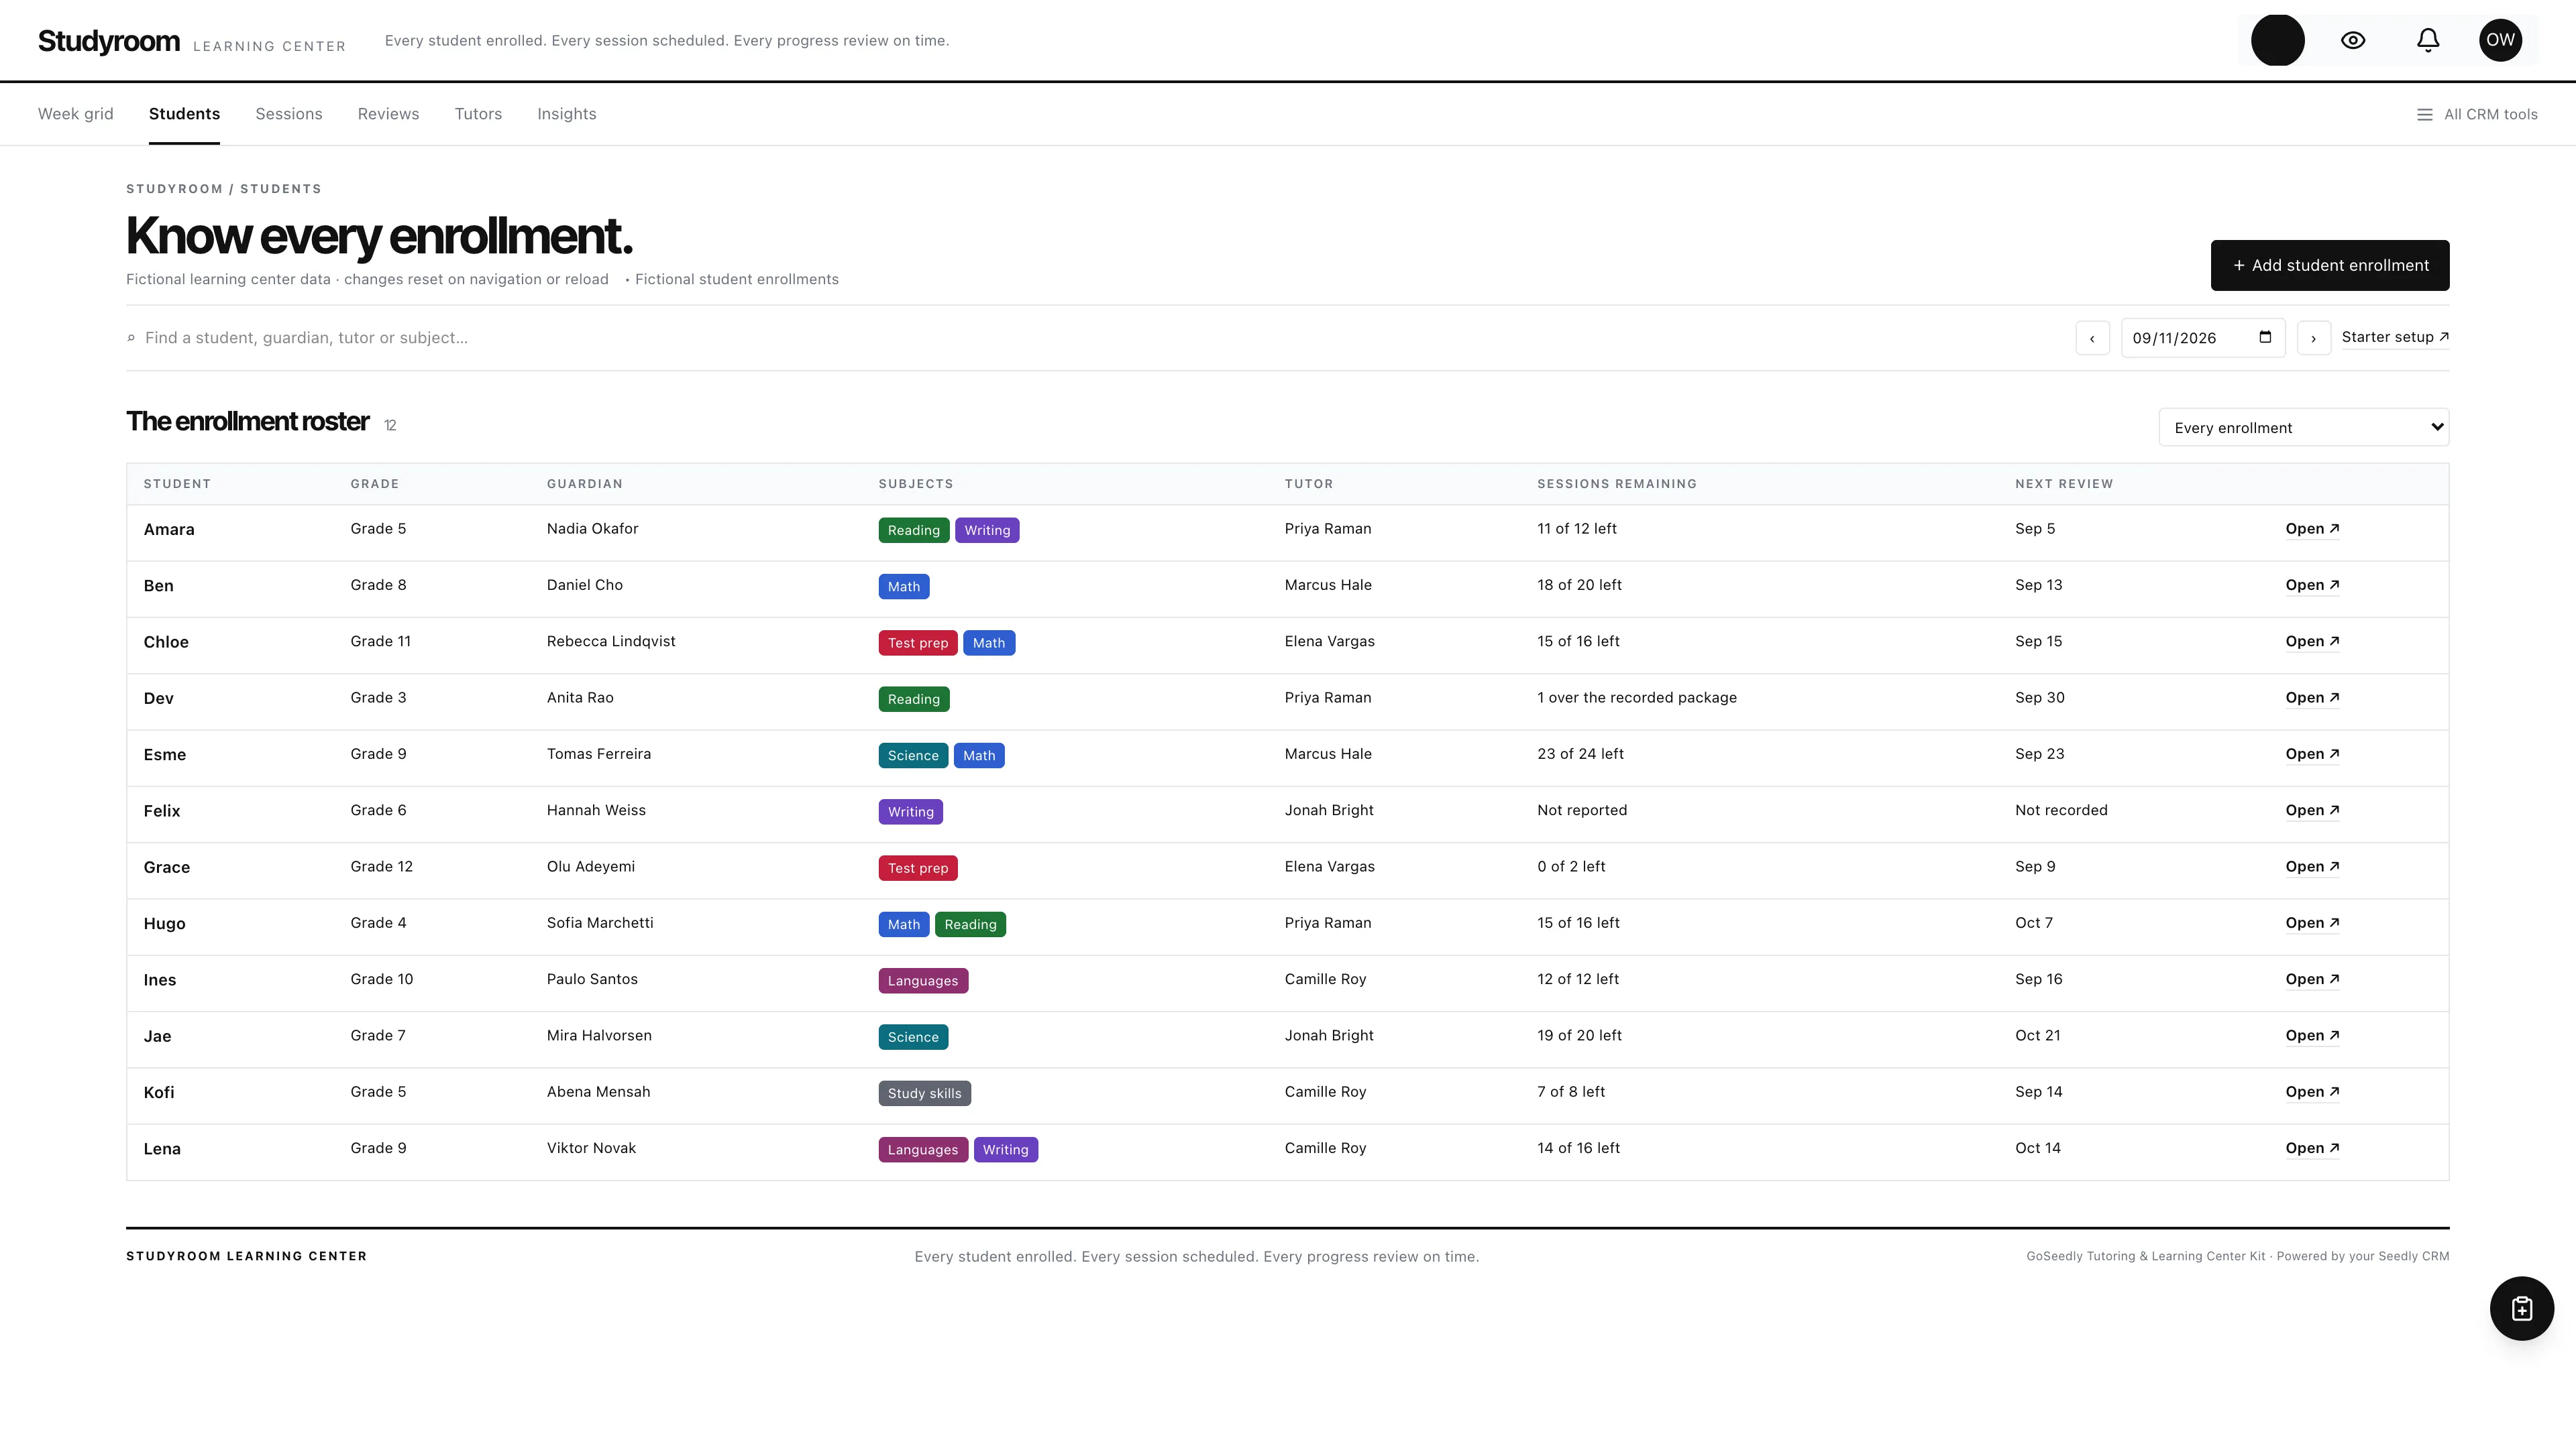Open the calendar picker in date field
Screen dimensions: 2576x1448
pyautogui.click(x=2265, y=337)
